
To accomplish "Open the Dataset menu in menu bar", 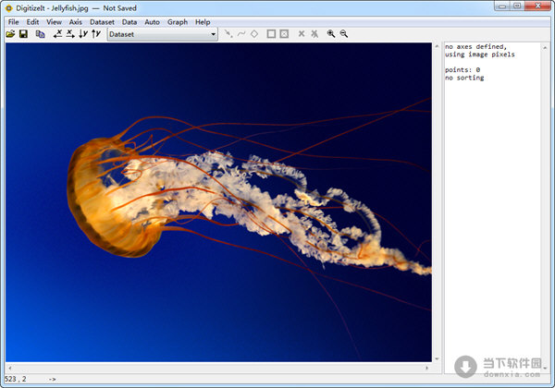I will [102, 21].
